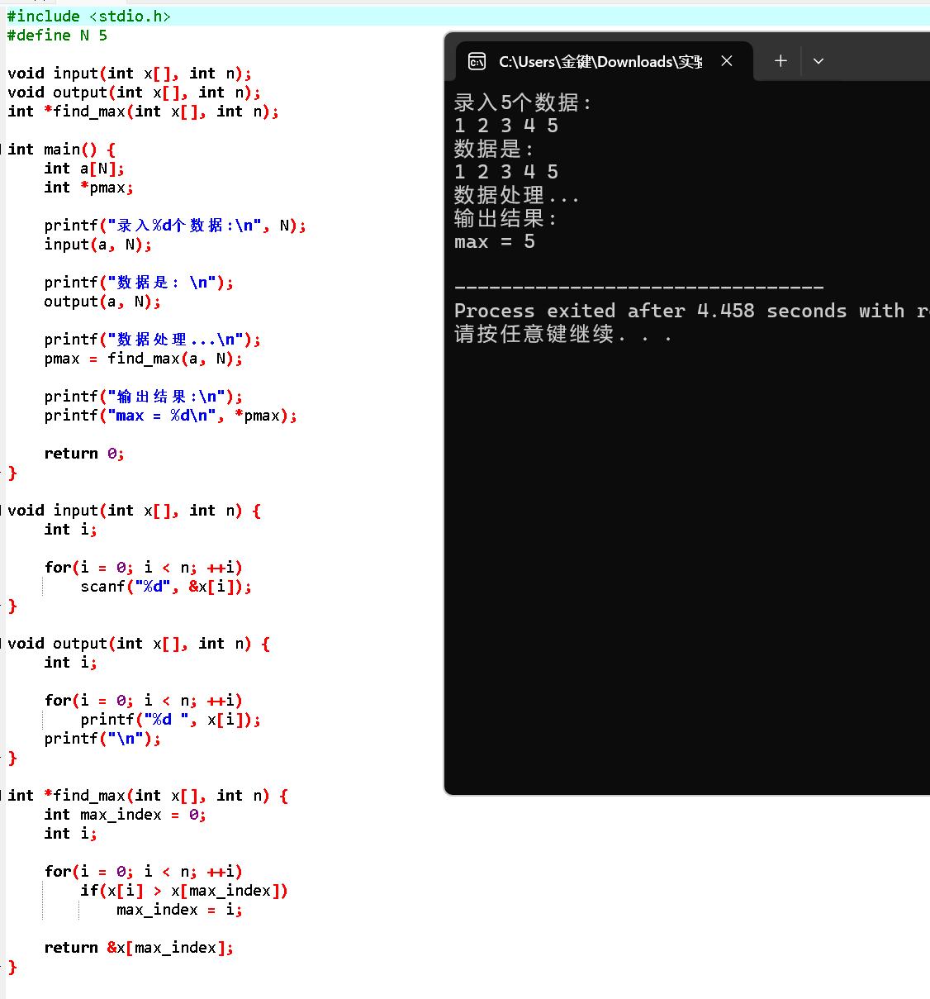Collapse the find_max function body fold marker
Screen dimensions: 930x999
[2, 795]
